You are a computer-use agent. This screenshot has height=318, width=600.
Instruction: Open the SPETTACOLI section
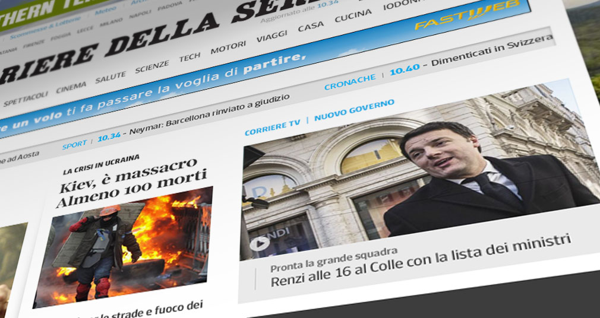coord(26,98)
